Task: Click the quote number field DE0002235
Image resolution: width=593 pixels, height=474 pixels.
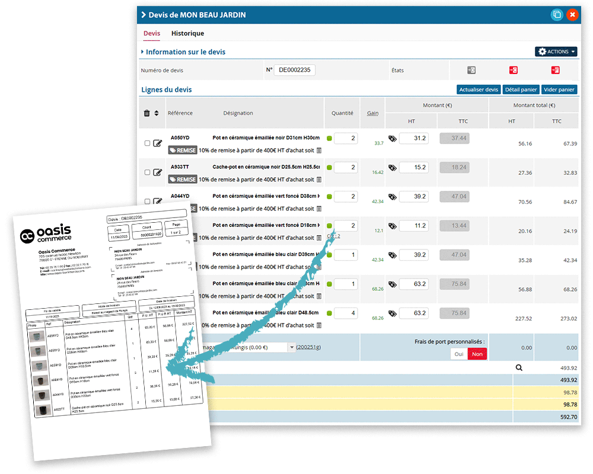Action: [295, 70]
